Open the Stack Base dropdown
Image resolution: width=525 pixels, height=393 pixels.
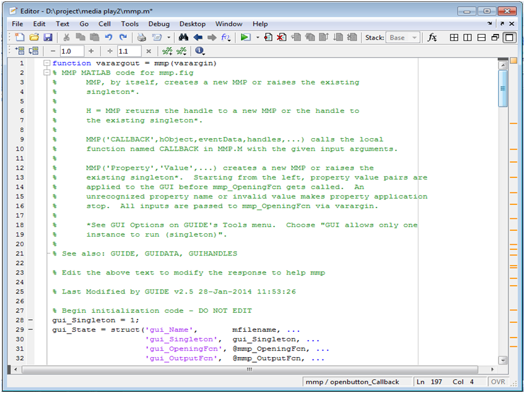(x=403, y=37)
